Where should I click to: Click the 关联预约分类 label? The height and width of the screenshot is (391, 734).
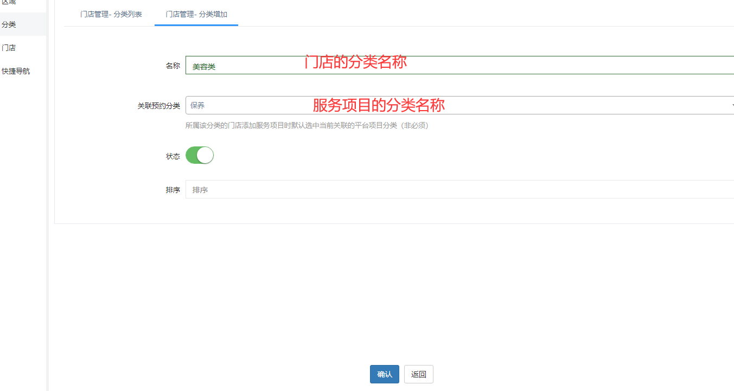[x=158, y=106]
